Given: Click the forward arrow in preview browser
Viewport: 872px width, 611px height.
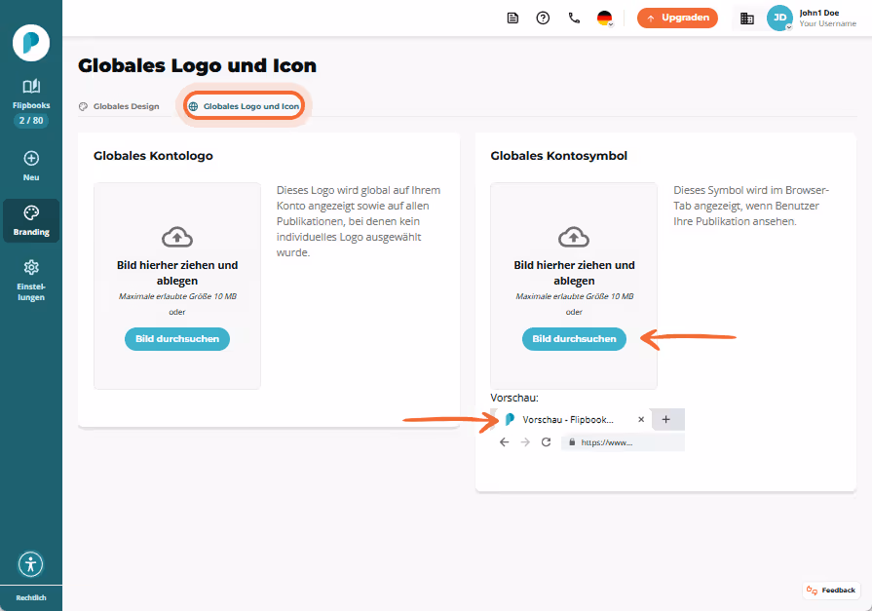Looking at the screenshot, I should pos(525,442).
